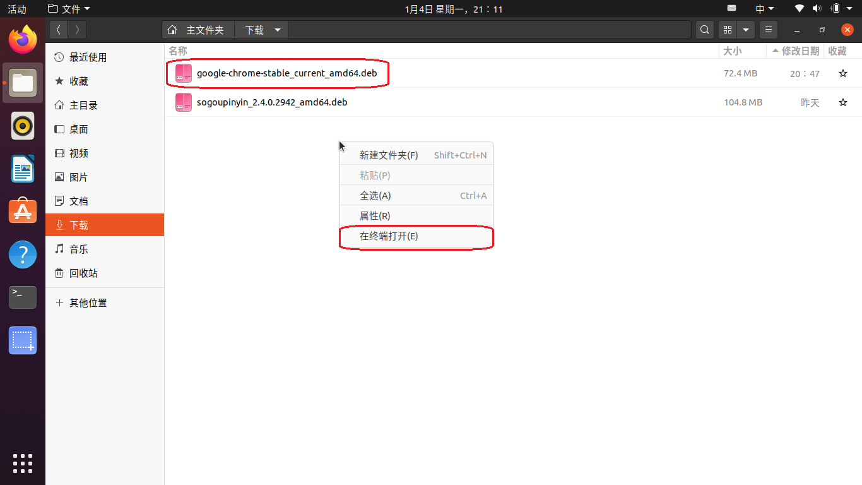862x485 pixels.
Task: Click the Wi-Fi network icon
Action: (800, 9)
